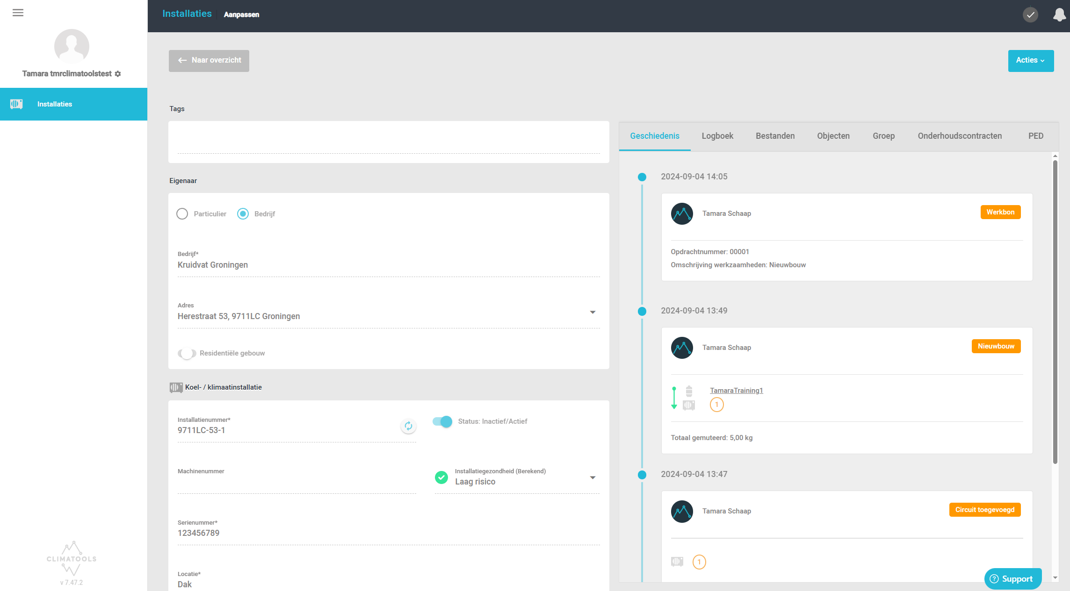
Task: Click orange circle badge under TamaraTraining1
Action: click(716, 405)
